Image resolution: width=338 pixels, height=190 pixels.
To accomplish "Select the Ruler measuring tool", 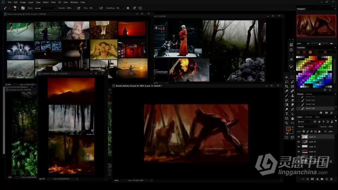I will tap(292, 91).
